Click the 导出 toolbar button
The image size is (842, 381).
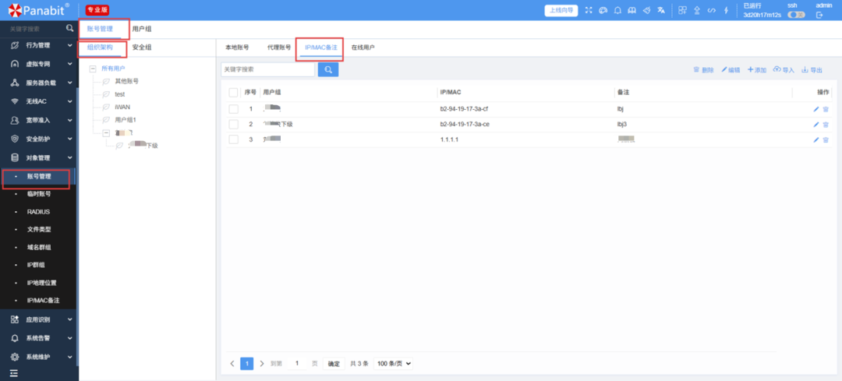[812, 70]
